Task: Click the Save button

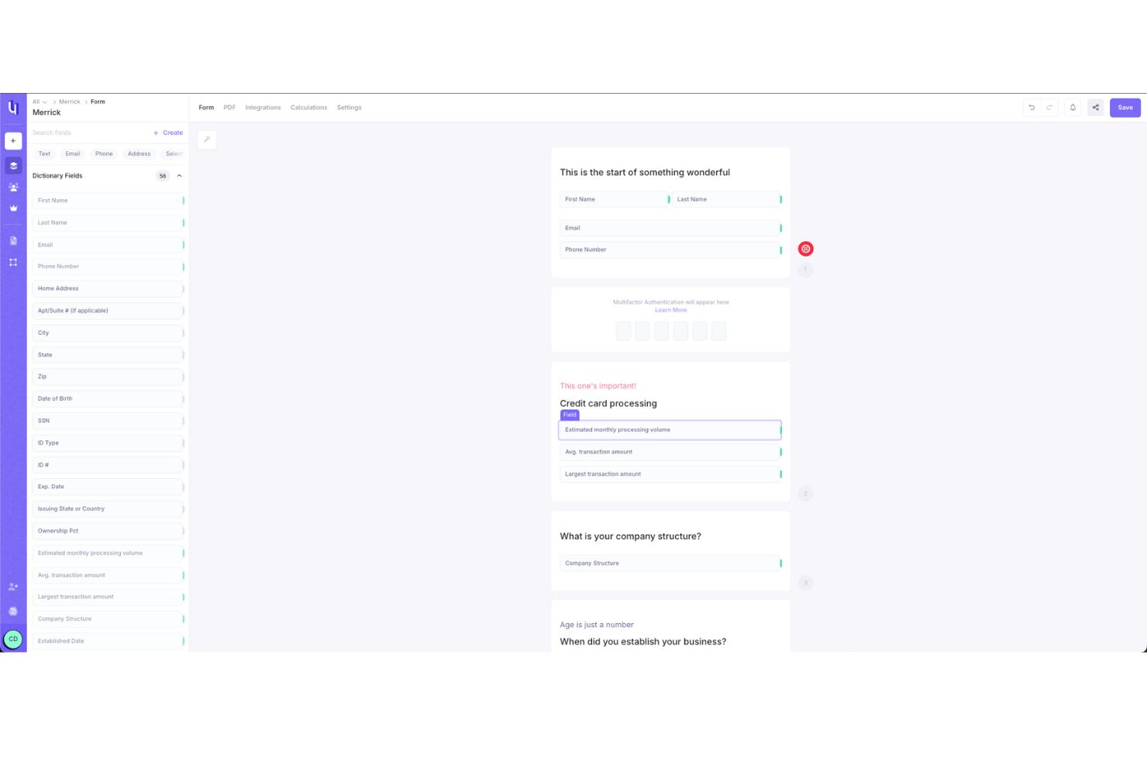Action: (1125, 107)
